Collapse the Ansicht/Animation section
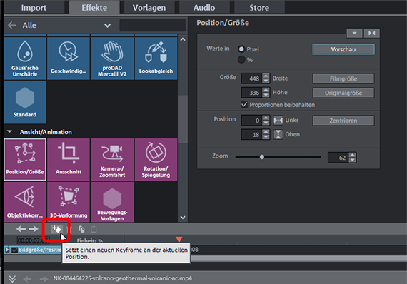407x284 pixels. pyautogui.click(x=9, y=132)
